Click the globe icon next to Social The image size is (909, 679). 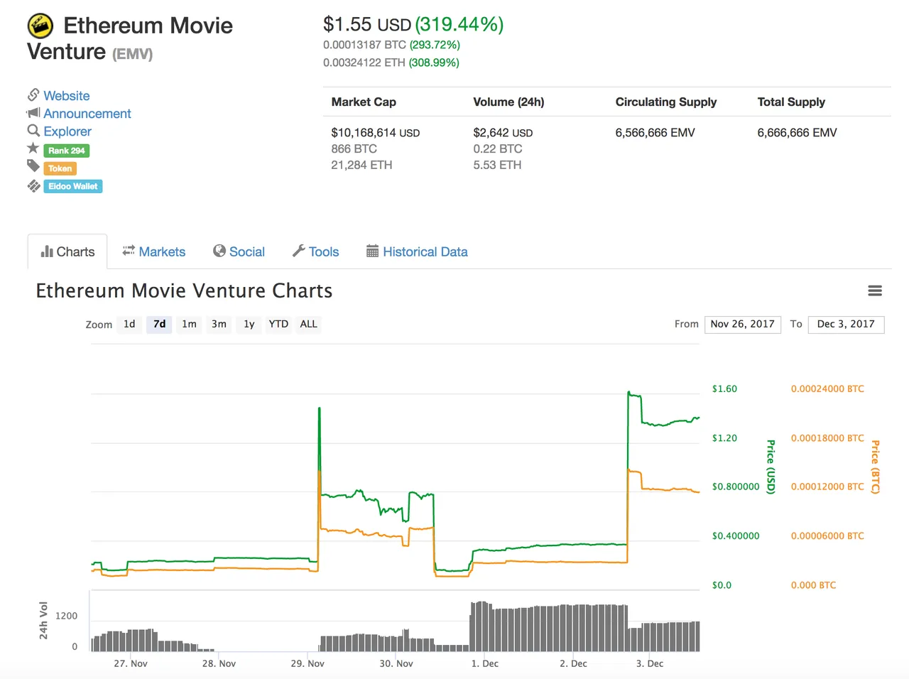click(219, 251)
